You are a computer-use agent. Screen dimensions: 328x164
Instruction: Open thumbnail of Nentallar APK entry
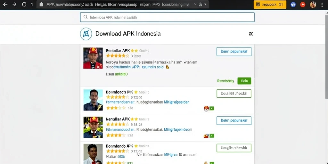[93, 127]
